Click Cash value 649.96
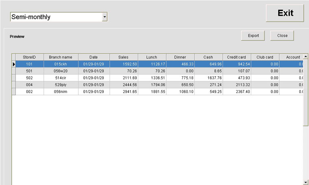 [209, 64]
